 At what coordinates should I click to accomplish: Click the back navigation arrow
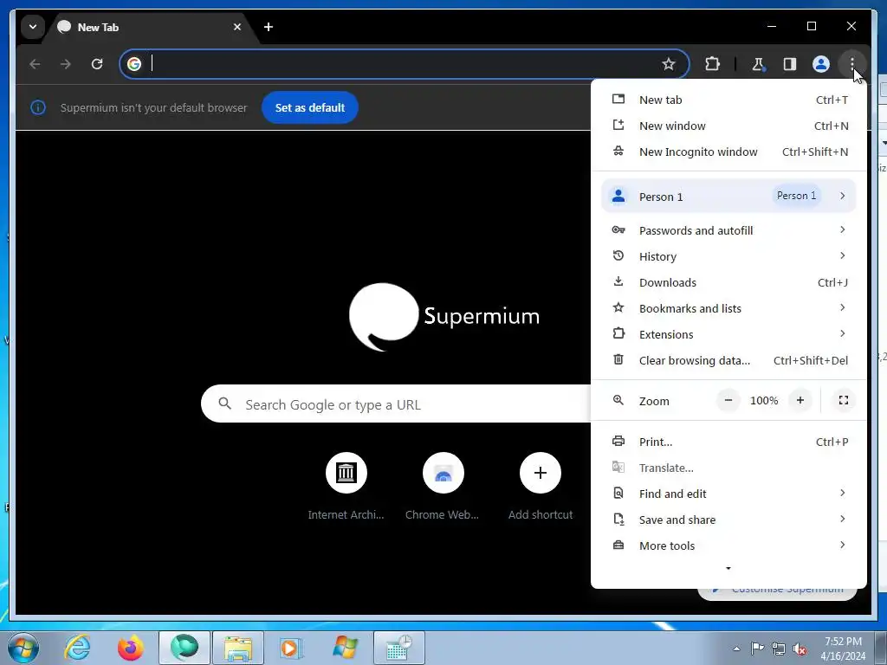(35, 64)
